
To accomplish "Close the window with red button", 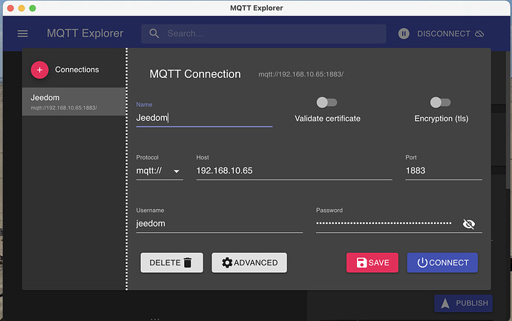I will pyautogui.click(x=10, y=8).
